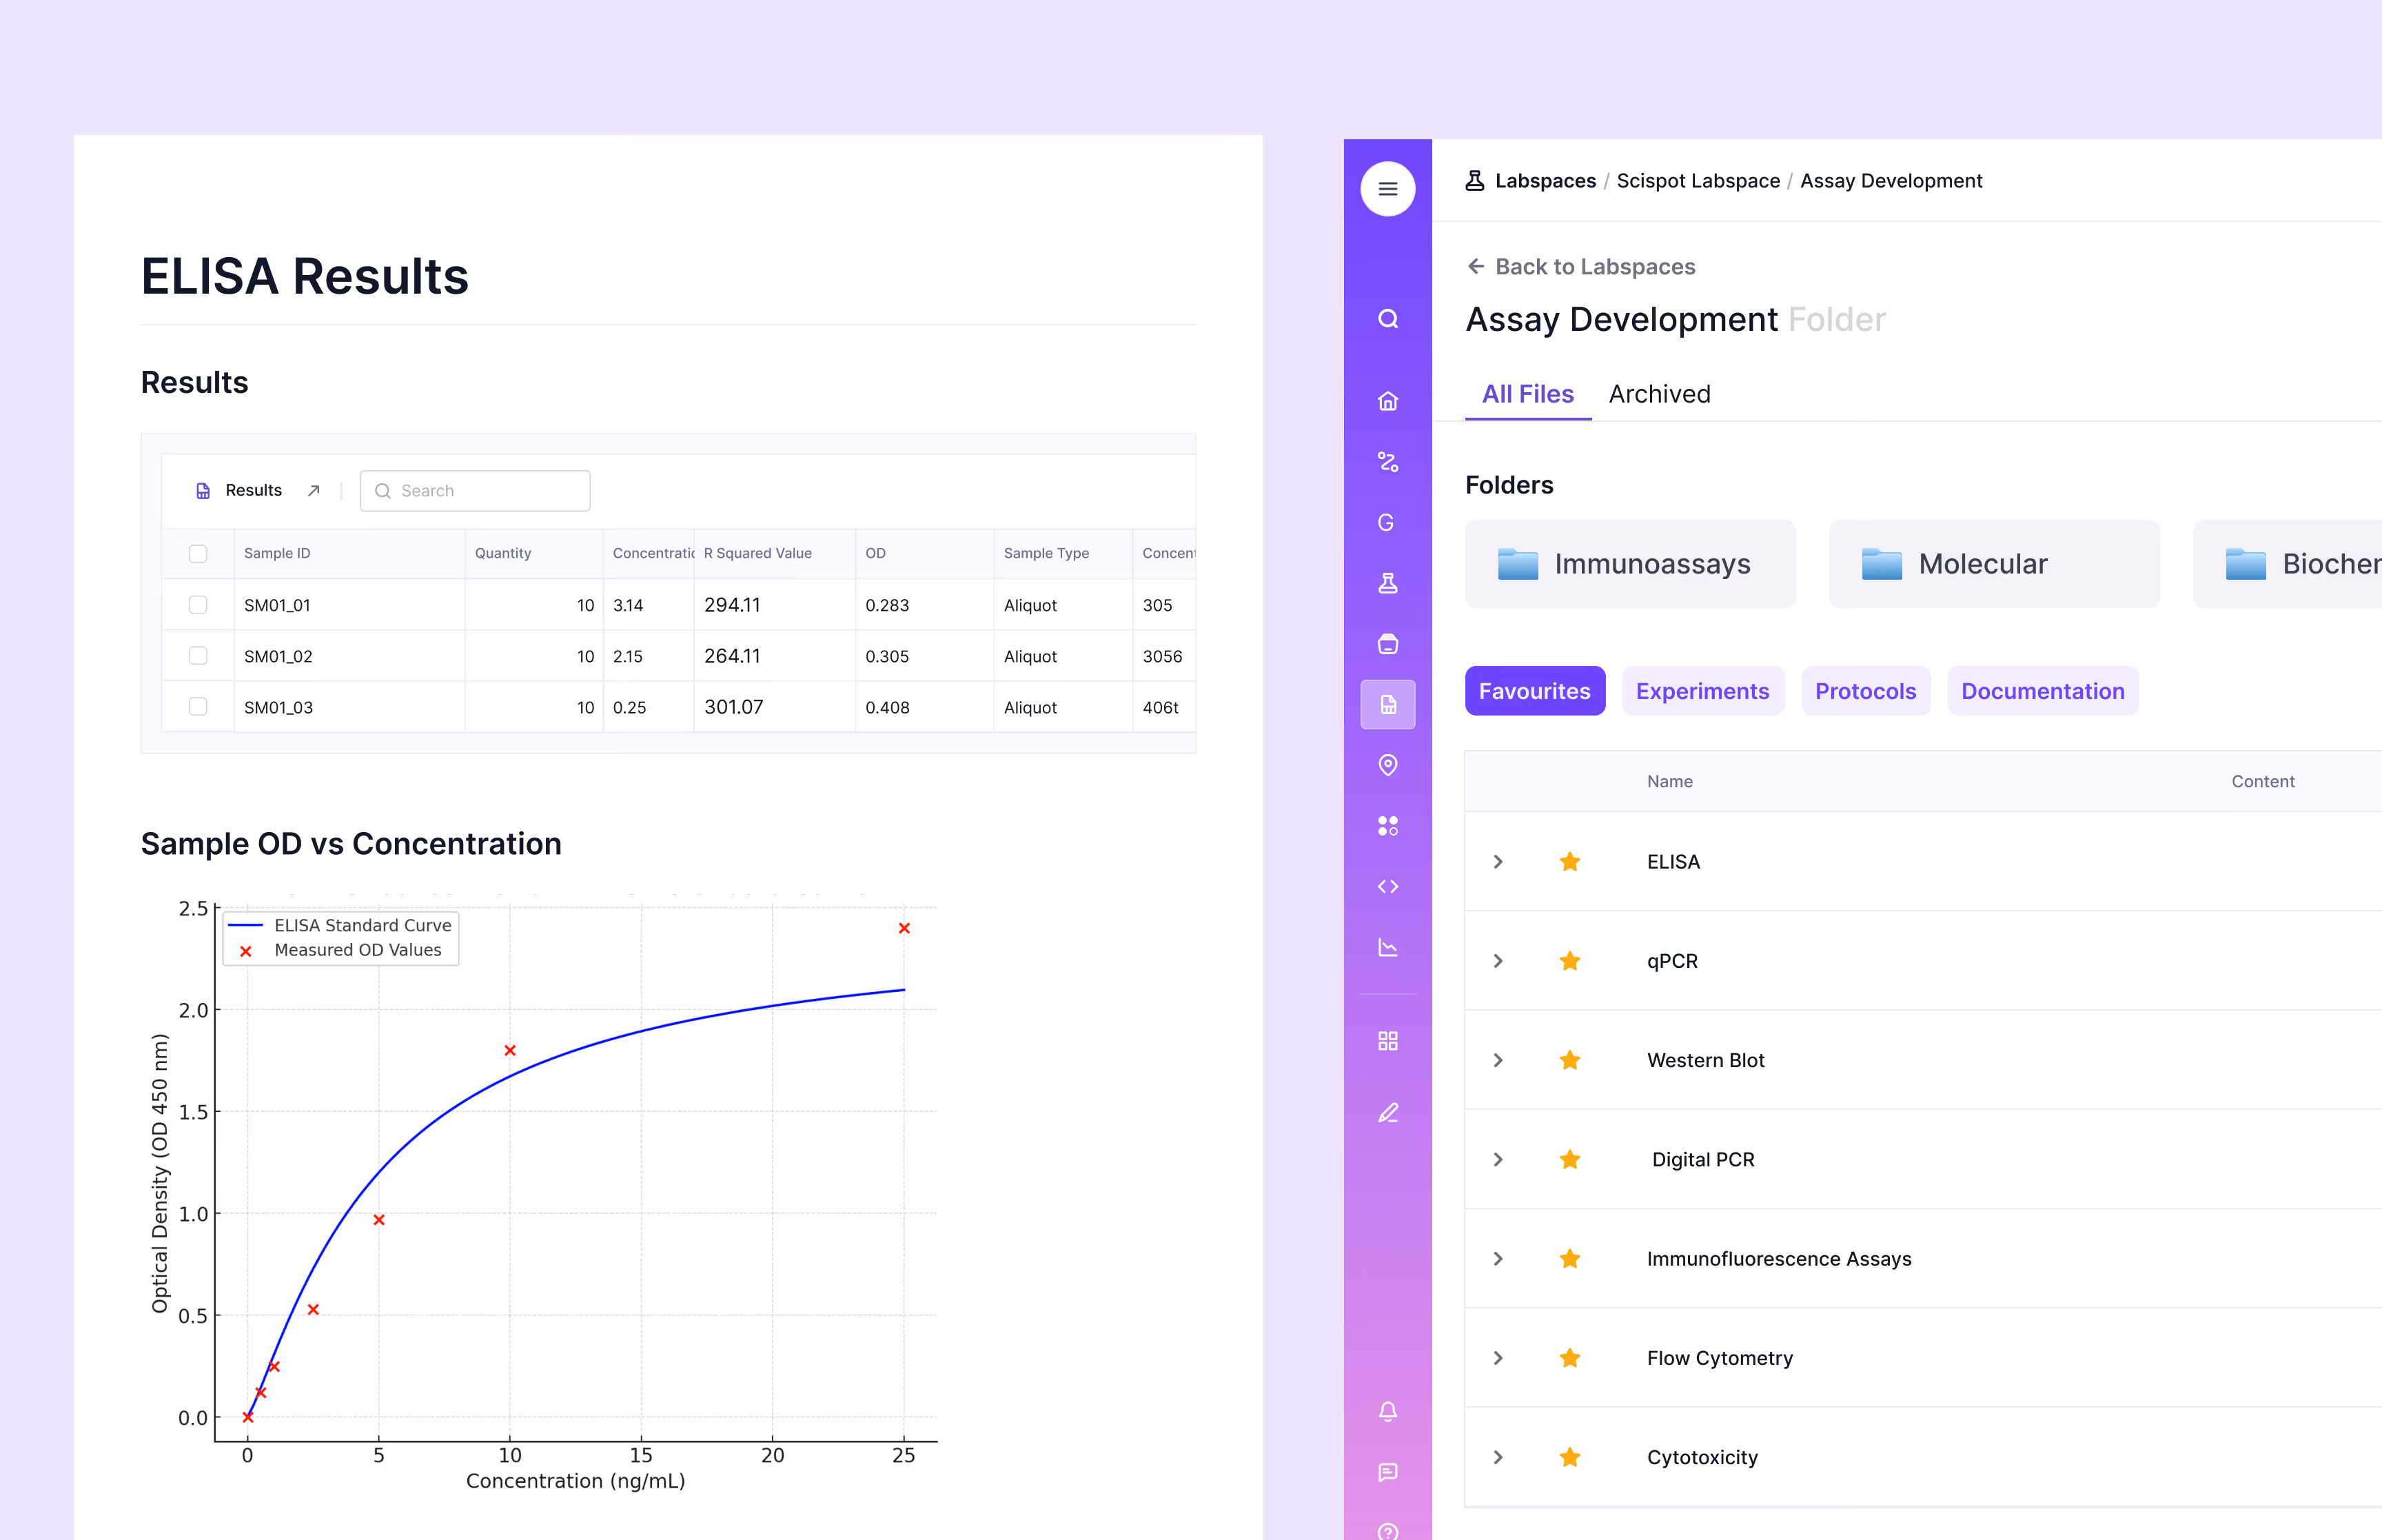Expand the Digital PCR row

pos(1498,1159)
